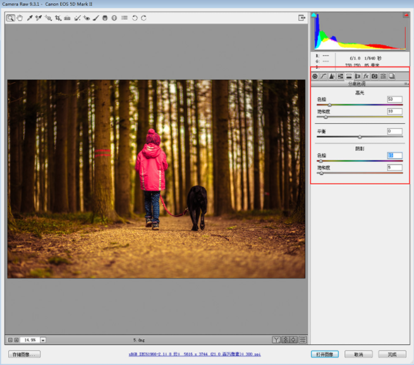414x365 pixels.
Task: Select the White Balance eyedropper tool
Action: (29, 18)
